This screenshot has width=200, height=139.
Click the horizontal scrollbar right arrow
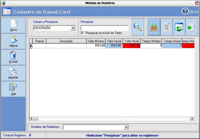pos(192,119)
